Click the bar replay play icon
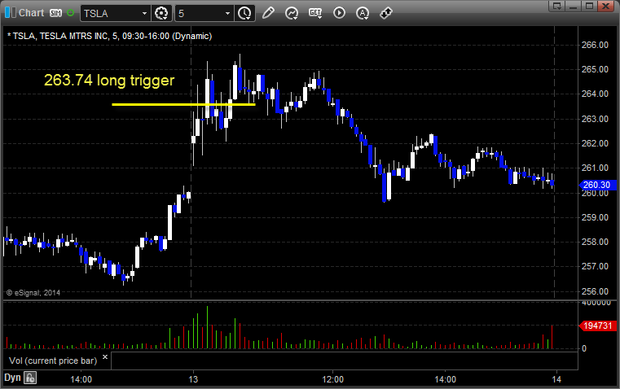Screen dimensions: 620x389 (x=339, y=13)
